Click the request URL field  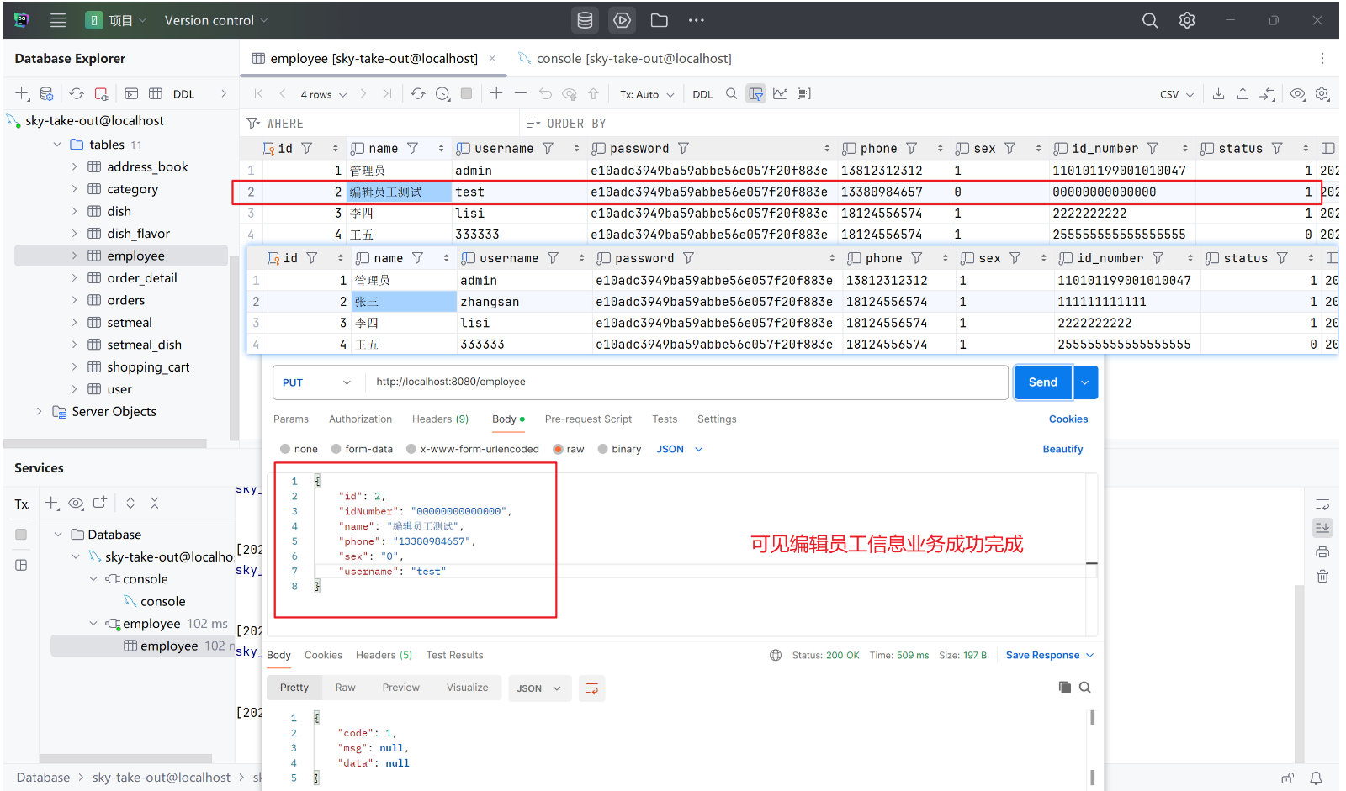[686, 382]
